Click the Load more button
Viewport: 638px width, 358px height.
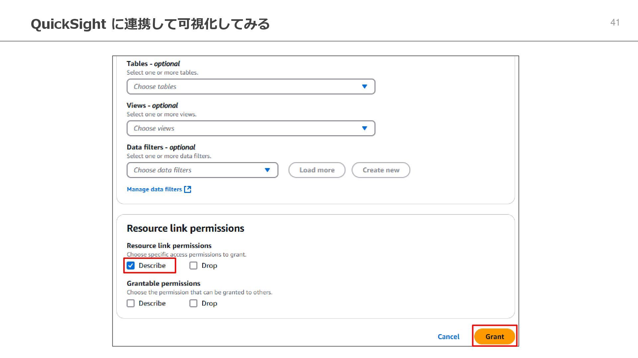(x=317, y=170)
